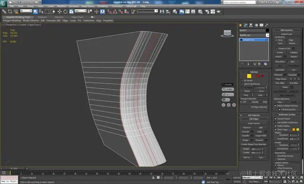The width and height of the screenshot is (304, 184).
Task: Collapse the Selection rollout
Action: 254,72
